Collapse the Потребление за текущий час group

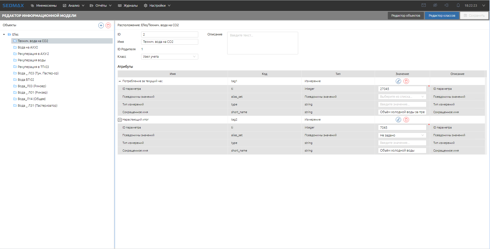(120, 81)
